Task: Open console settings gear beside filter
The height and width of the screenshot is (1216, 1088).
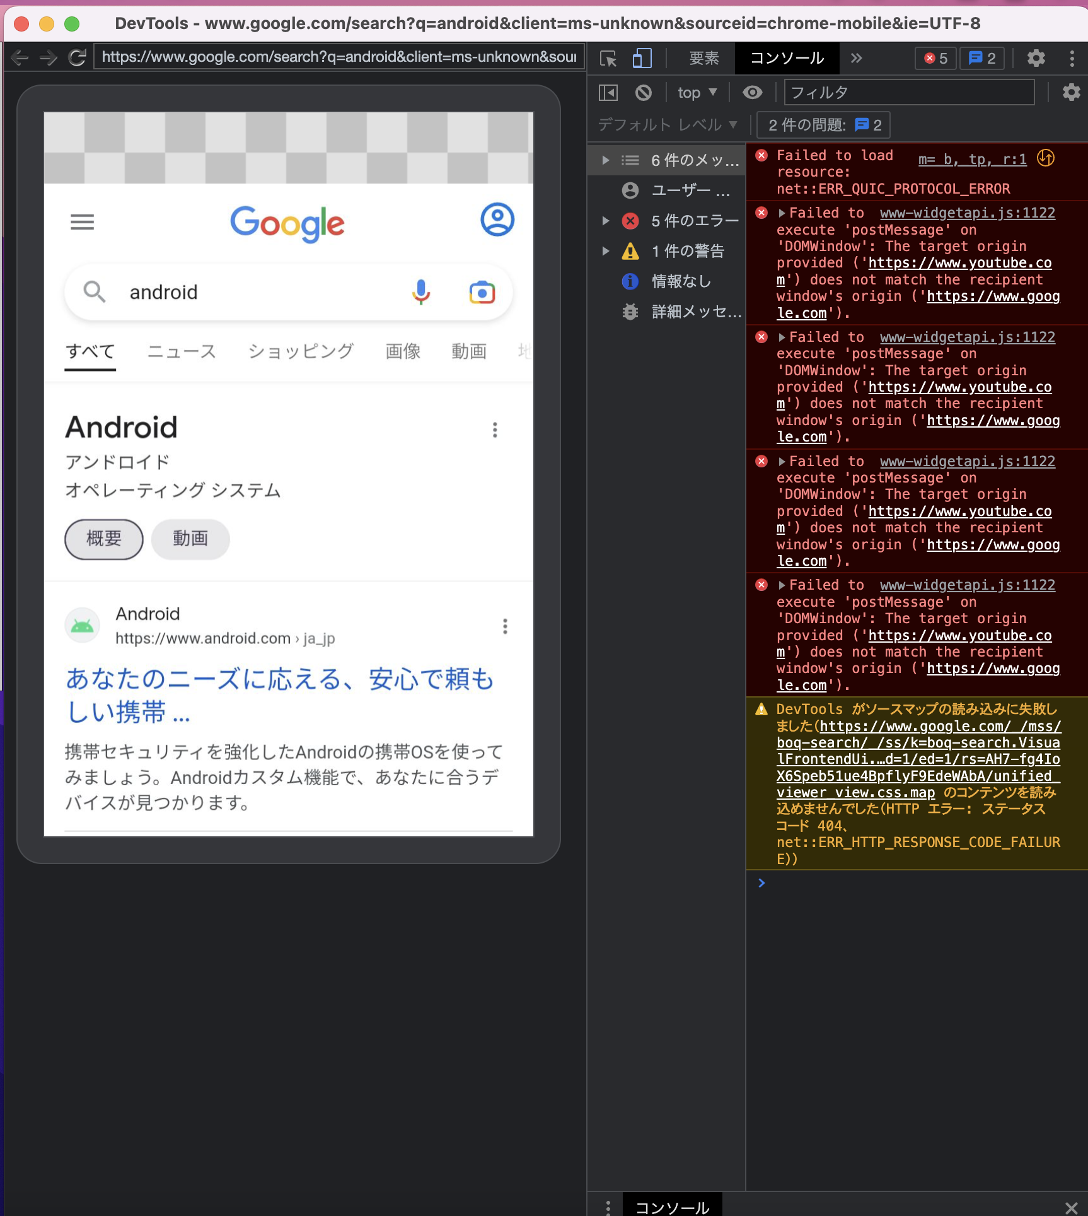Action: tap(1071, 93)
